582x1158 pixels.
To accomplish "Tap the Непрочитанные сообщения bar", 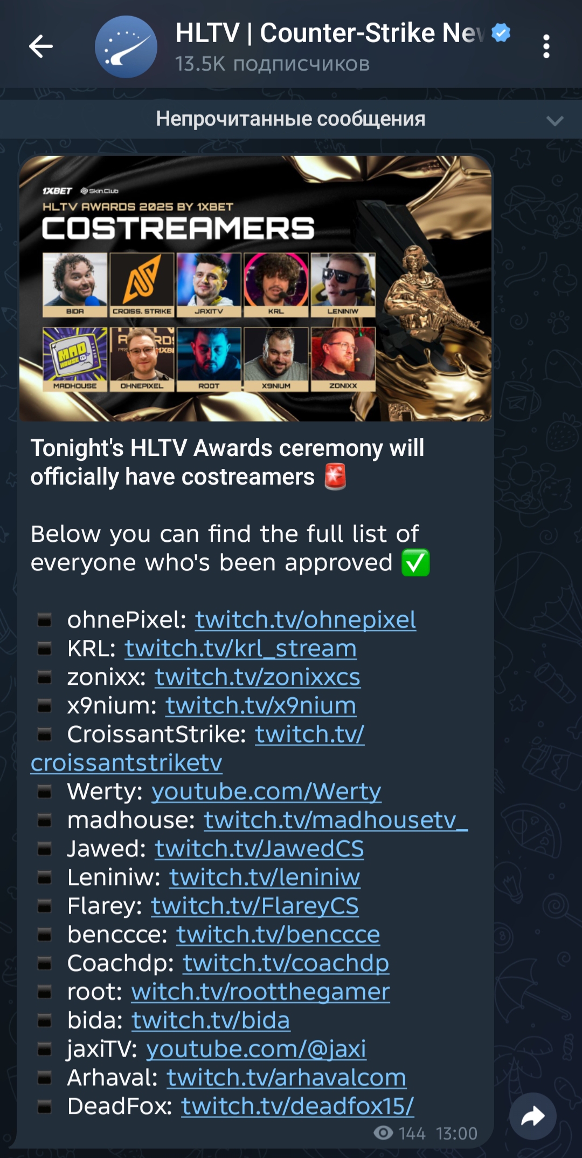I will coord(291,119).
